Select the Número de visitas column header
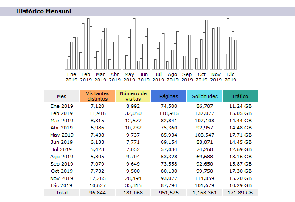This screenshot has height=202, width=295. [x=133, y=96]
